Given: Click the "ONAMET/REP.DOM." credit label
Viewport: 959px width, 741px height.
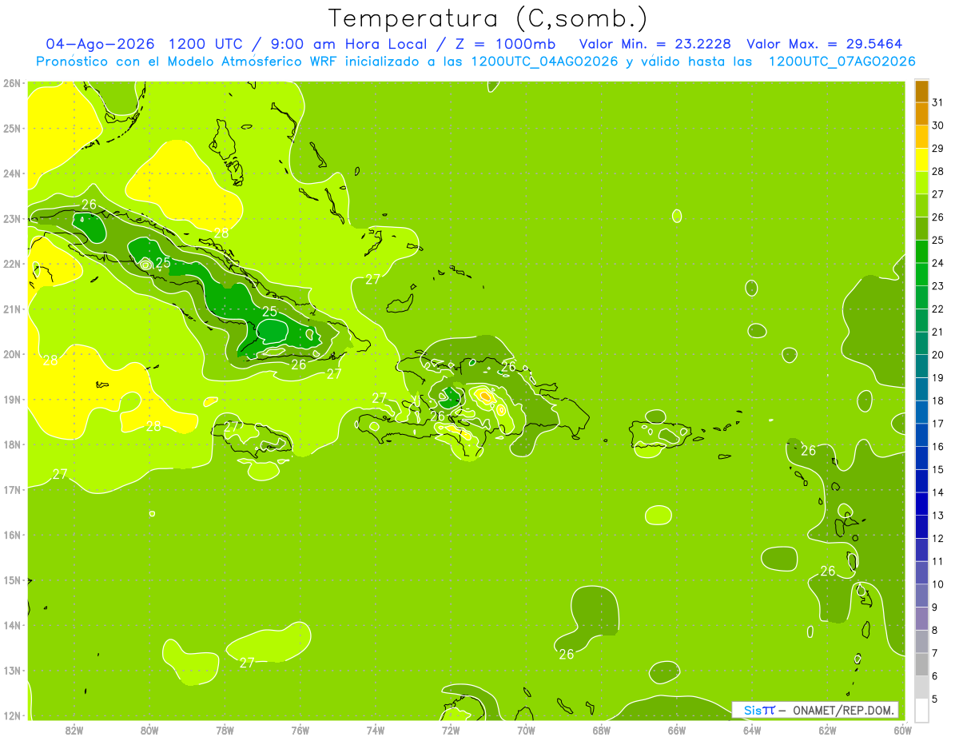Looking at the screenshot, I should 842,710.
